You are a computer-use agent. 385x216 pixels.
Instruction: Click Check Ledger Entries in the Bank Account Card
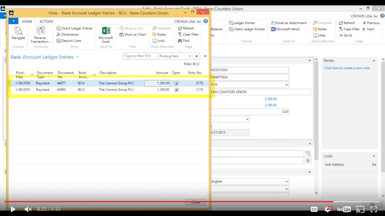[x=247, y=29]
